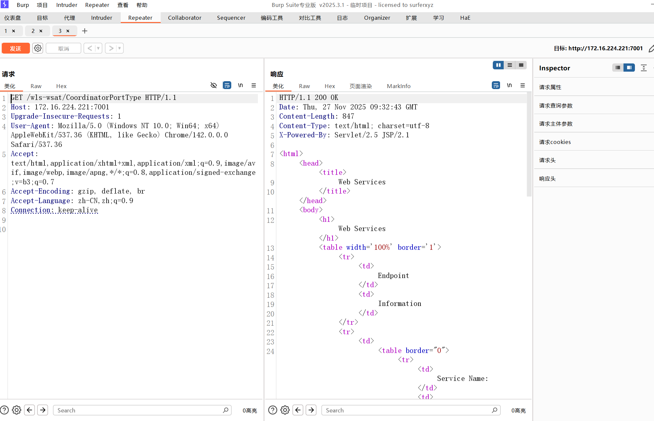Collapse all Inspector sections icon
This screenshot has width=654, height=421.
click(x=644, y=68)
